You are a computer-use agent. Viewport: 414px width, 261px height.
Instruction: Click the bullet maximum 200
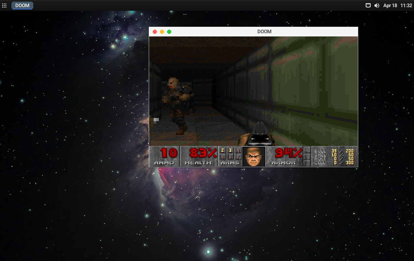coord(349,151)
